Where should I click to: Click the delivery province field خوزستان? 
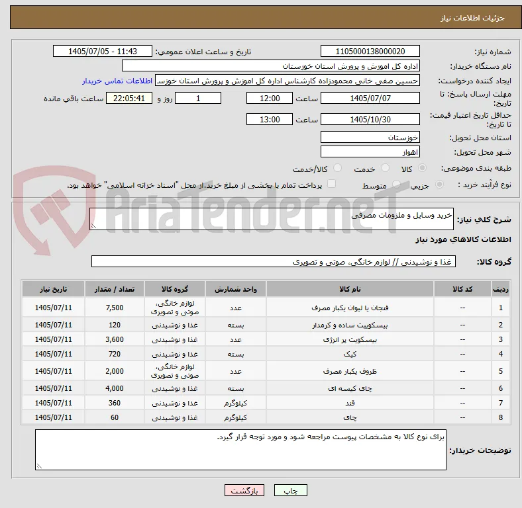click(370, 137)
